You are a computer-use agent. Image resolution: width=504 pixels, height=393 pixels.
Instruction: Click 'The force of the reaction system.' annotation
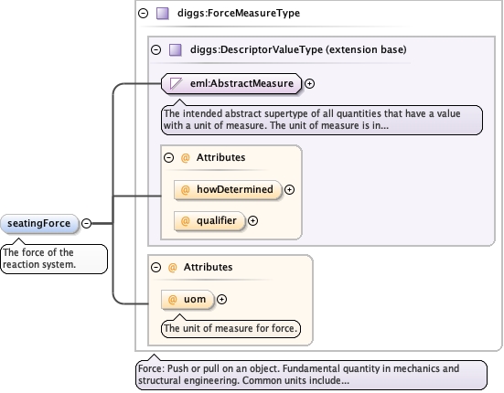click(x=54, y=259)
